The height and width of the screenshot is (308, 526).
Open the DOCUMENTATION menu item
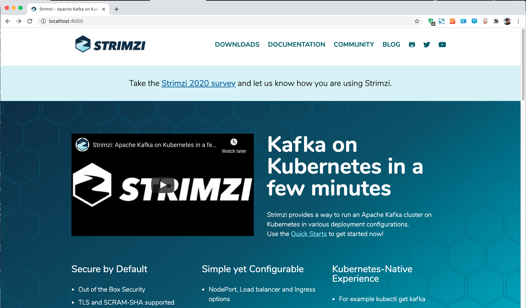tap(297, 45)
